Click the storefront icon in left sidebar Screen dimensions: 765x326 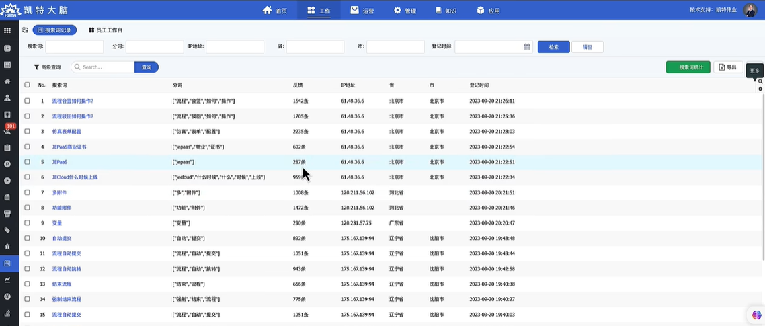7,214
